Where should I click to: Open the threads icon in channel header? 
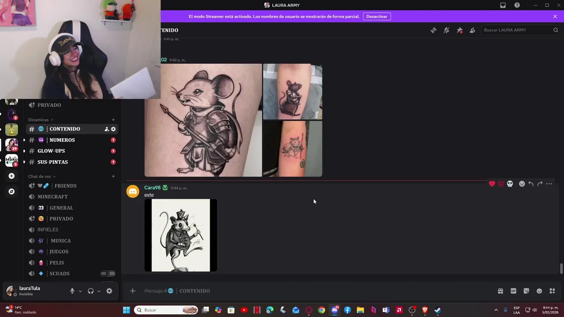tap(434, 30)
